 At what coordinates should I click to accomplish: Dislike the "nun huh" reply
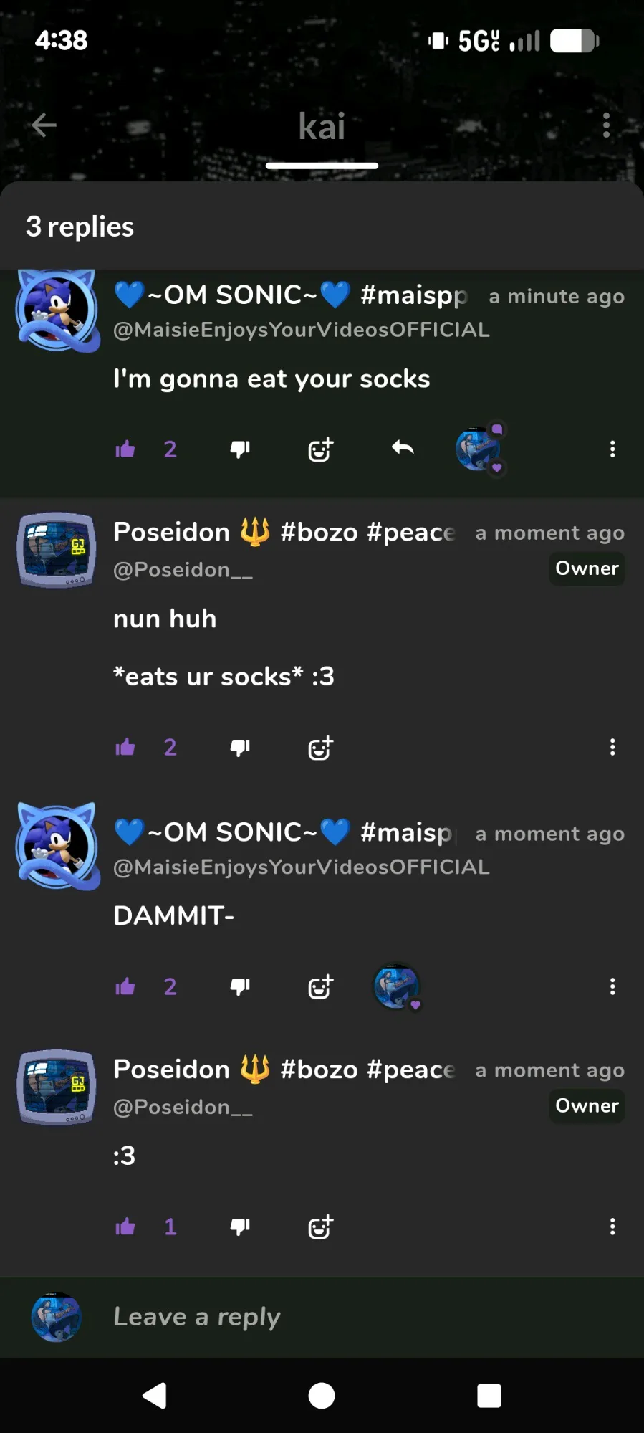click(x=240, y=748)
